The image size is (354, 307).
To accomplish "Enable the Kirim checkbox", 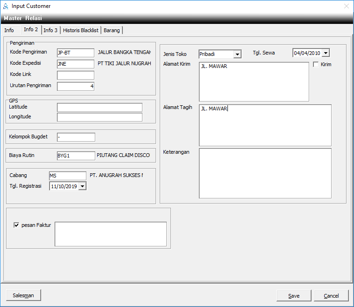I will (316, 64).
